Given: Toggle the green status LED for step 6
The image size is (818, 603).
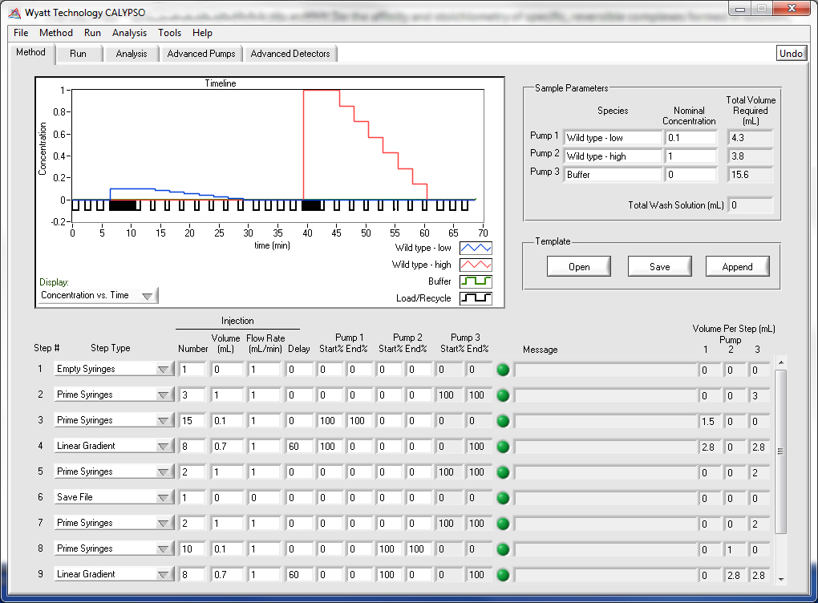Looking at the screenshot, I should [x=503, y=498].
